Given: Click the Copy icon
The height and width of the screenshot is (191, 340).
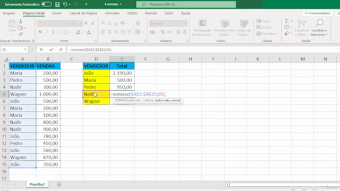Looking at the screenshot, I should [x=21, y=28].
